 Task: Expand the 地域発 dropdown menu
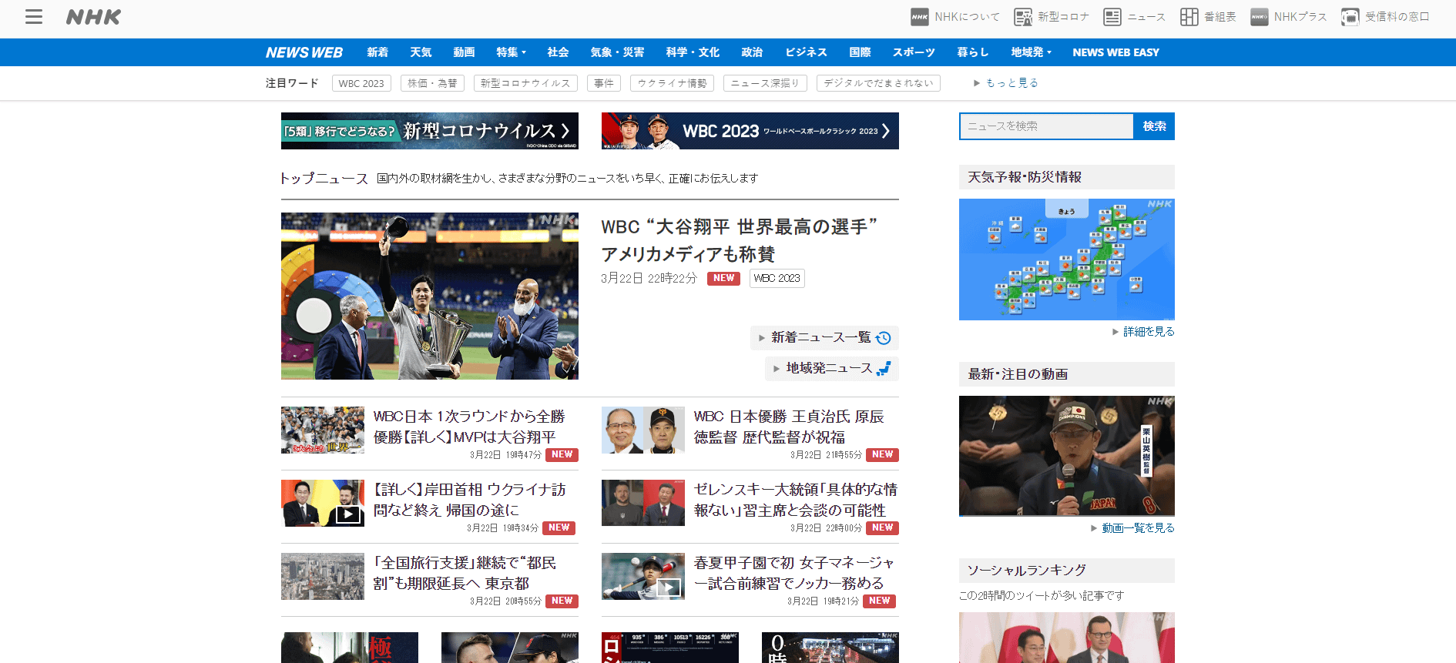tap(1031, 52)
